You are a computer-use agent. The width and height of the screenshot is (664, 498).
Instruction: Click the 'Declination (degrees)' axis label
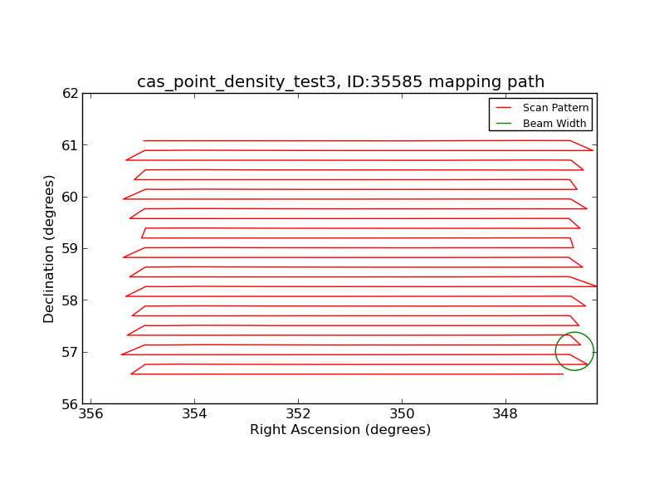click(49, 249)
